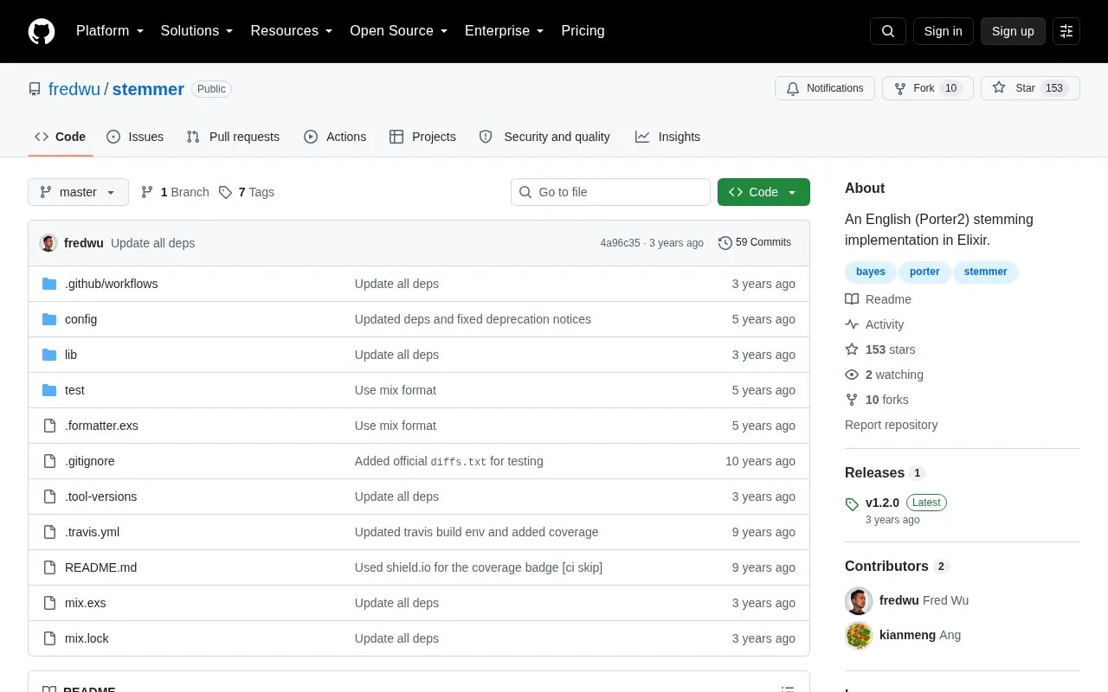The image size is (1108, 692).
Task: Expand the Platform menu
Action: click(110, 31)
